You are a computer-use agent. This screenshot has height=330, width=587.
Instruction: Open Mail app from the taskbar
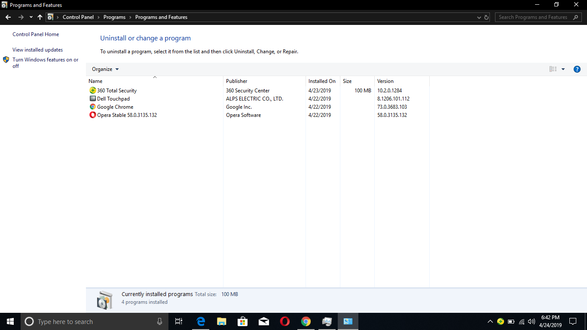(264, 321)
